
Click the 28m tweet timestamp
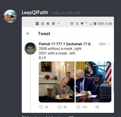pyautogui.click(x=102, y=44)
